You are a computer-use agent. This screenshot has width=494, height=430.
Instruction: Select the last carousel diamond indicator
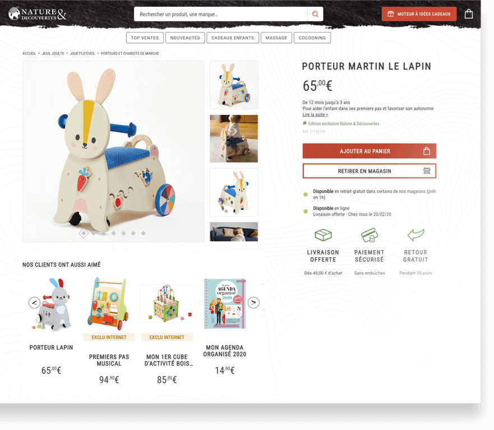tap(144, 233)
